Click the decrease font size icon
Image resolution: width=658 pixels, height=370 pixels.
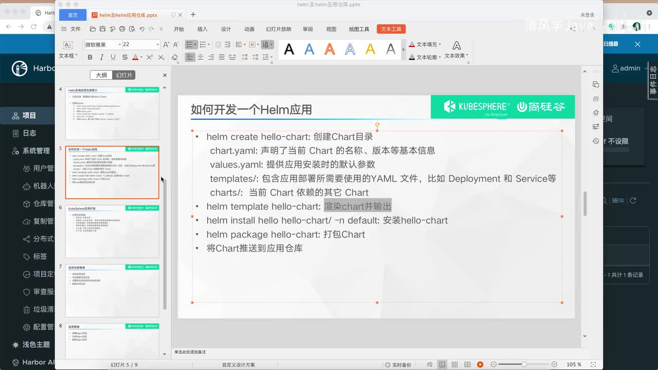(x=176, y=45)
